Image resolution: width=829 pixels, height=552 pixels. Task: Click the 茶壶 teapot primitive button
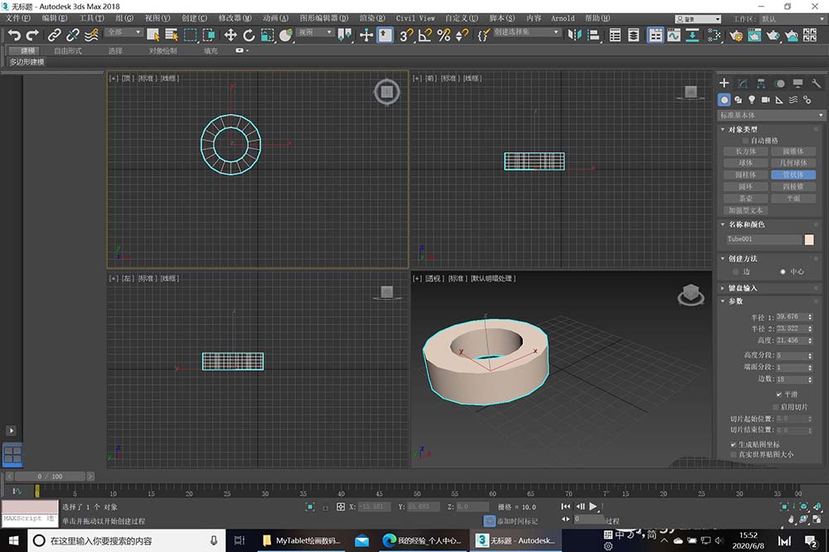pyautogui.click(x=744, y=199)
